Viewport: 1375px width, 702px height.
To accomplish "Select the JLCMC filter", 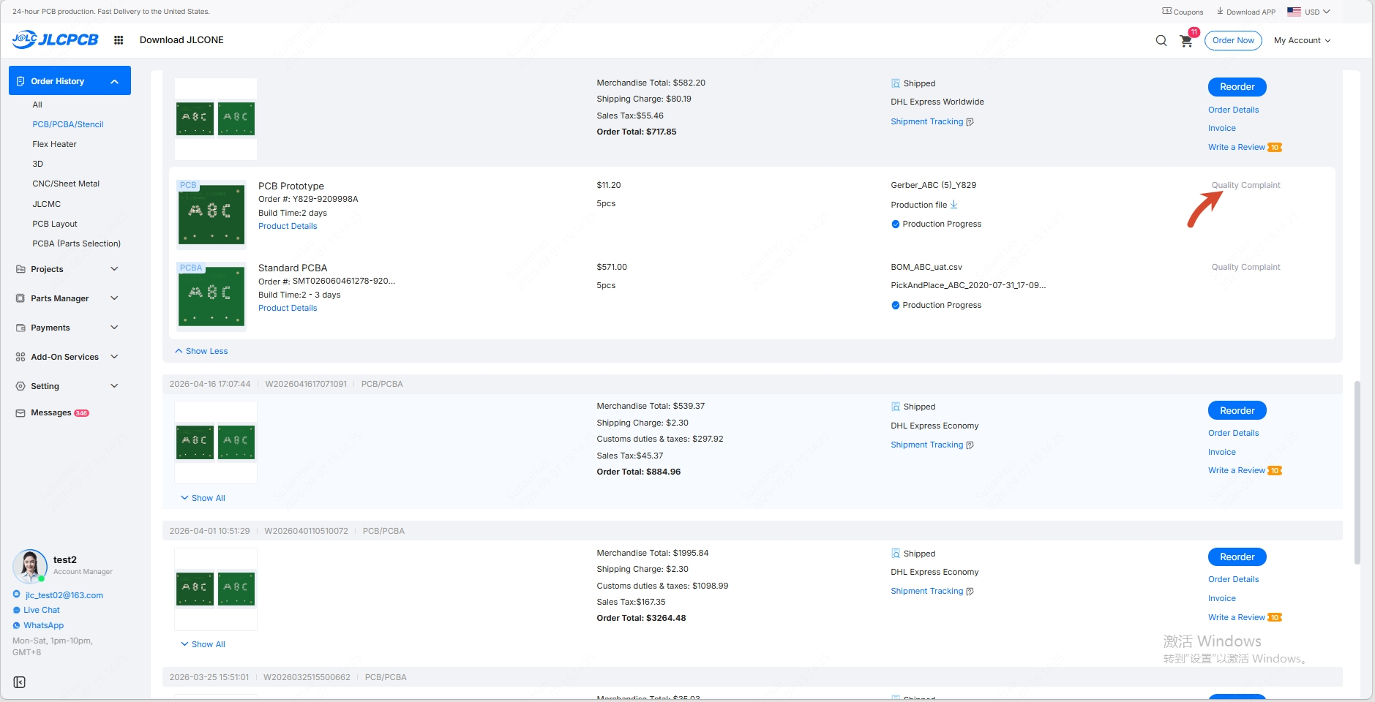I will pos(47,204).
